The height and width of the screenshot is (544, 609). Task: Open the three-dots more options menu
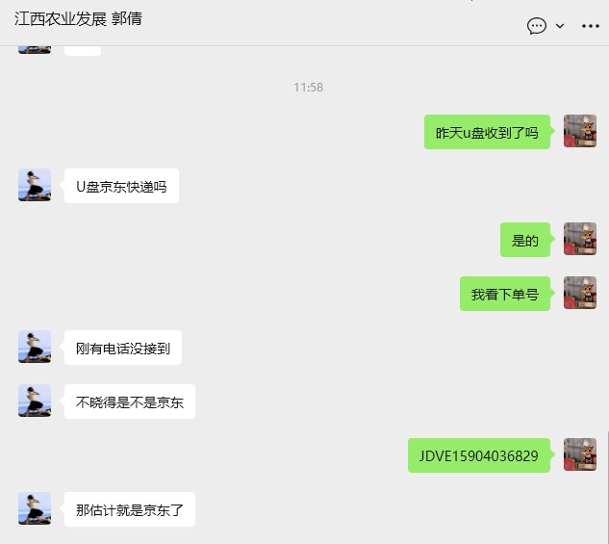pos(591,26)
